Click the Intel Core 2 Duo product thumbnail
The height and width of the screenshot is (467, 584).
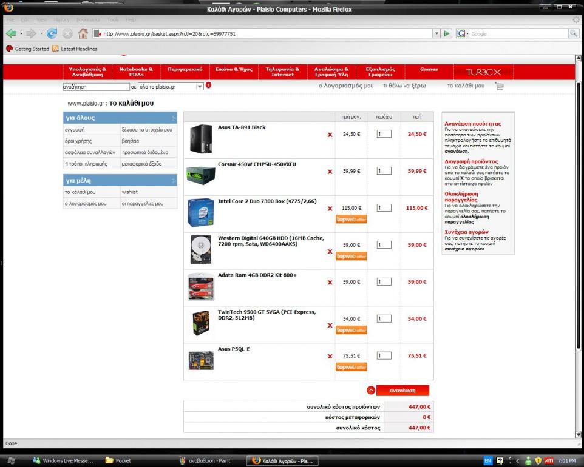click(201, 212)
